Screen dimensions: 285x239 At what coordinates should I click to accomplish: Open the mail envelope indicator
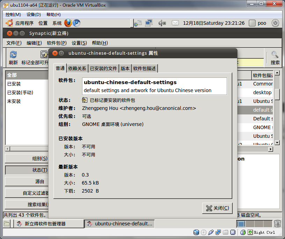[x=175, y=23]
